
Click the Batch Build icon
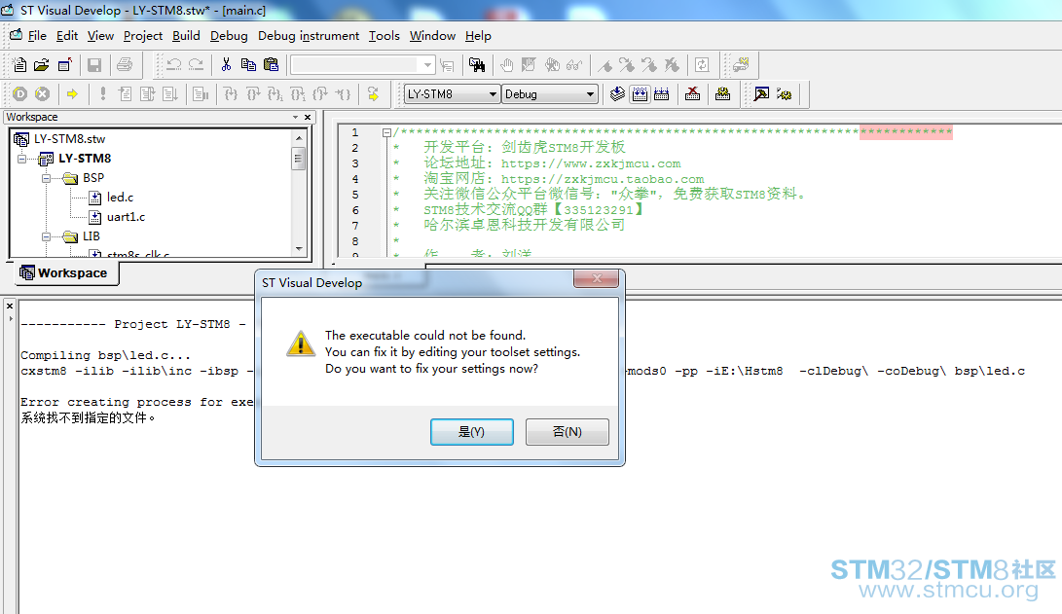point(722,94)
